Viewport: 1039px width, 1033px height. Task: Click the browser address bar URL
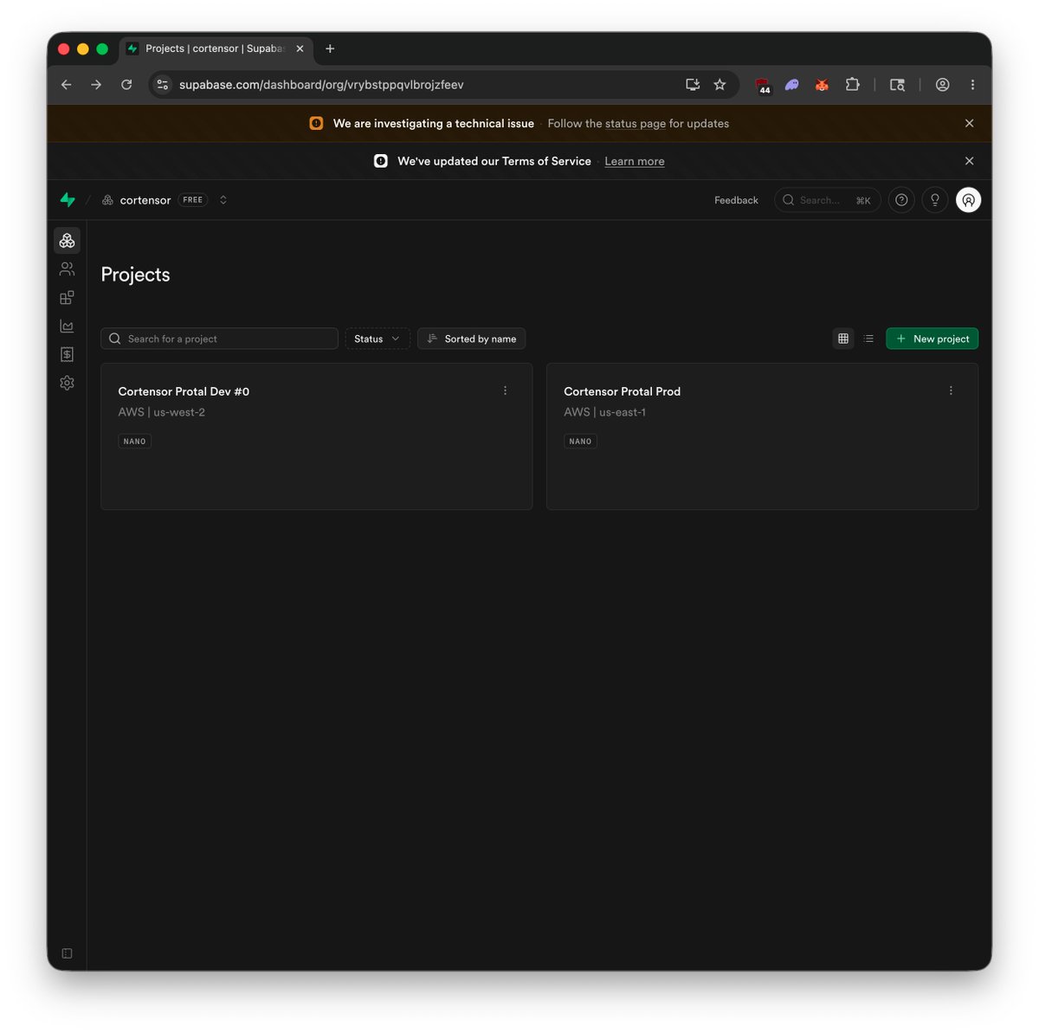click(x=321, y=85)
